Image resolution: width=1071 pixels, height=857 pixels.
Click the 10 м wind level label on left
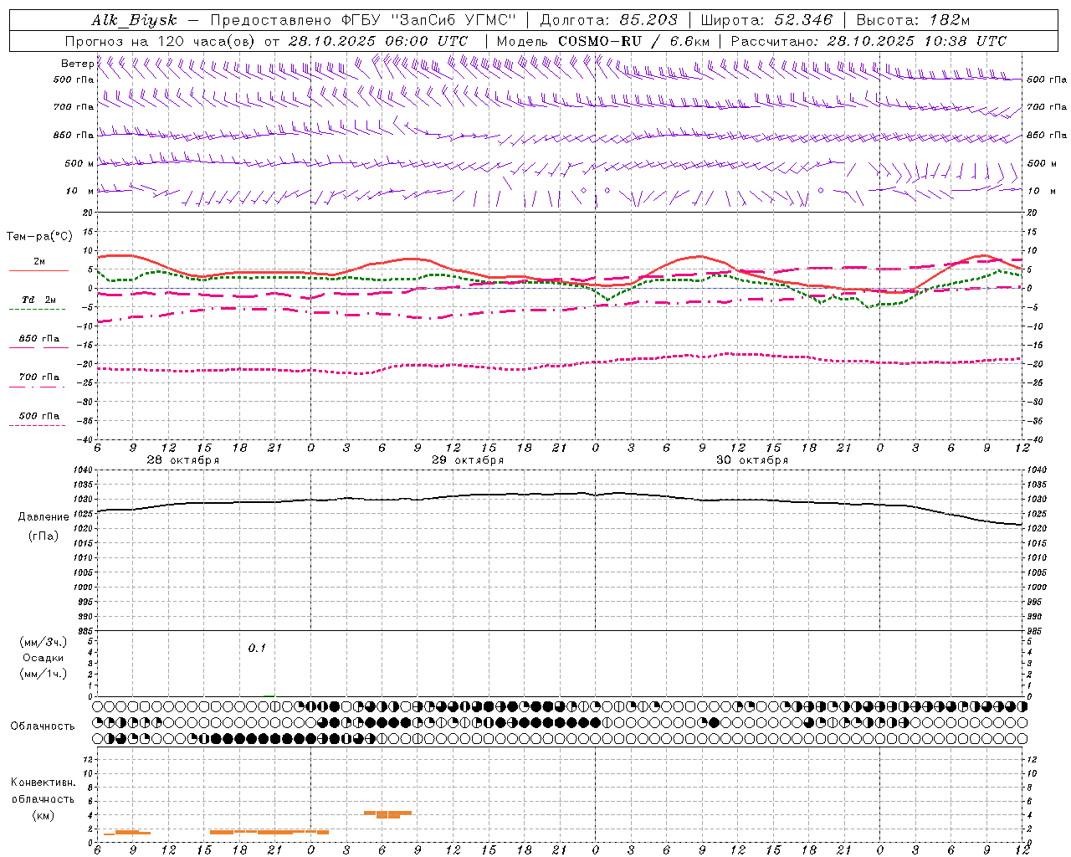pos(79,191)
